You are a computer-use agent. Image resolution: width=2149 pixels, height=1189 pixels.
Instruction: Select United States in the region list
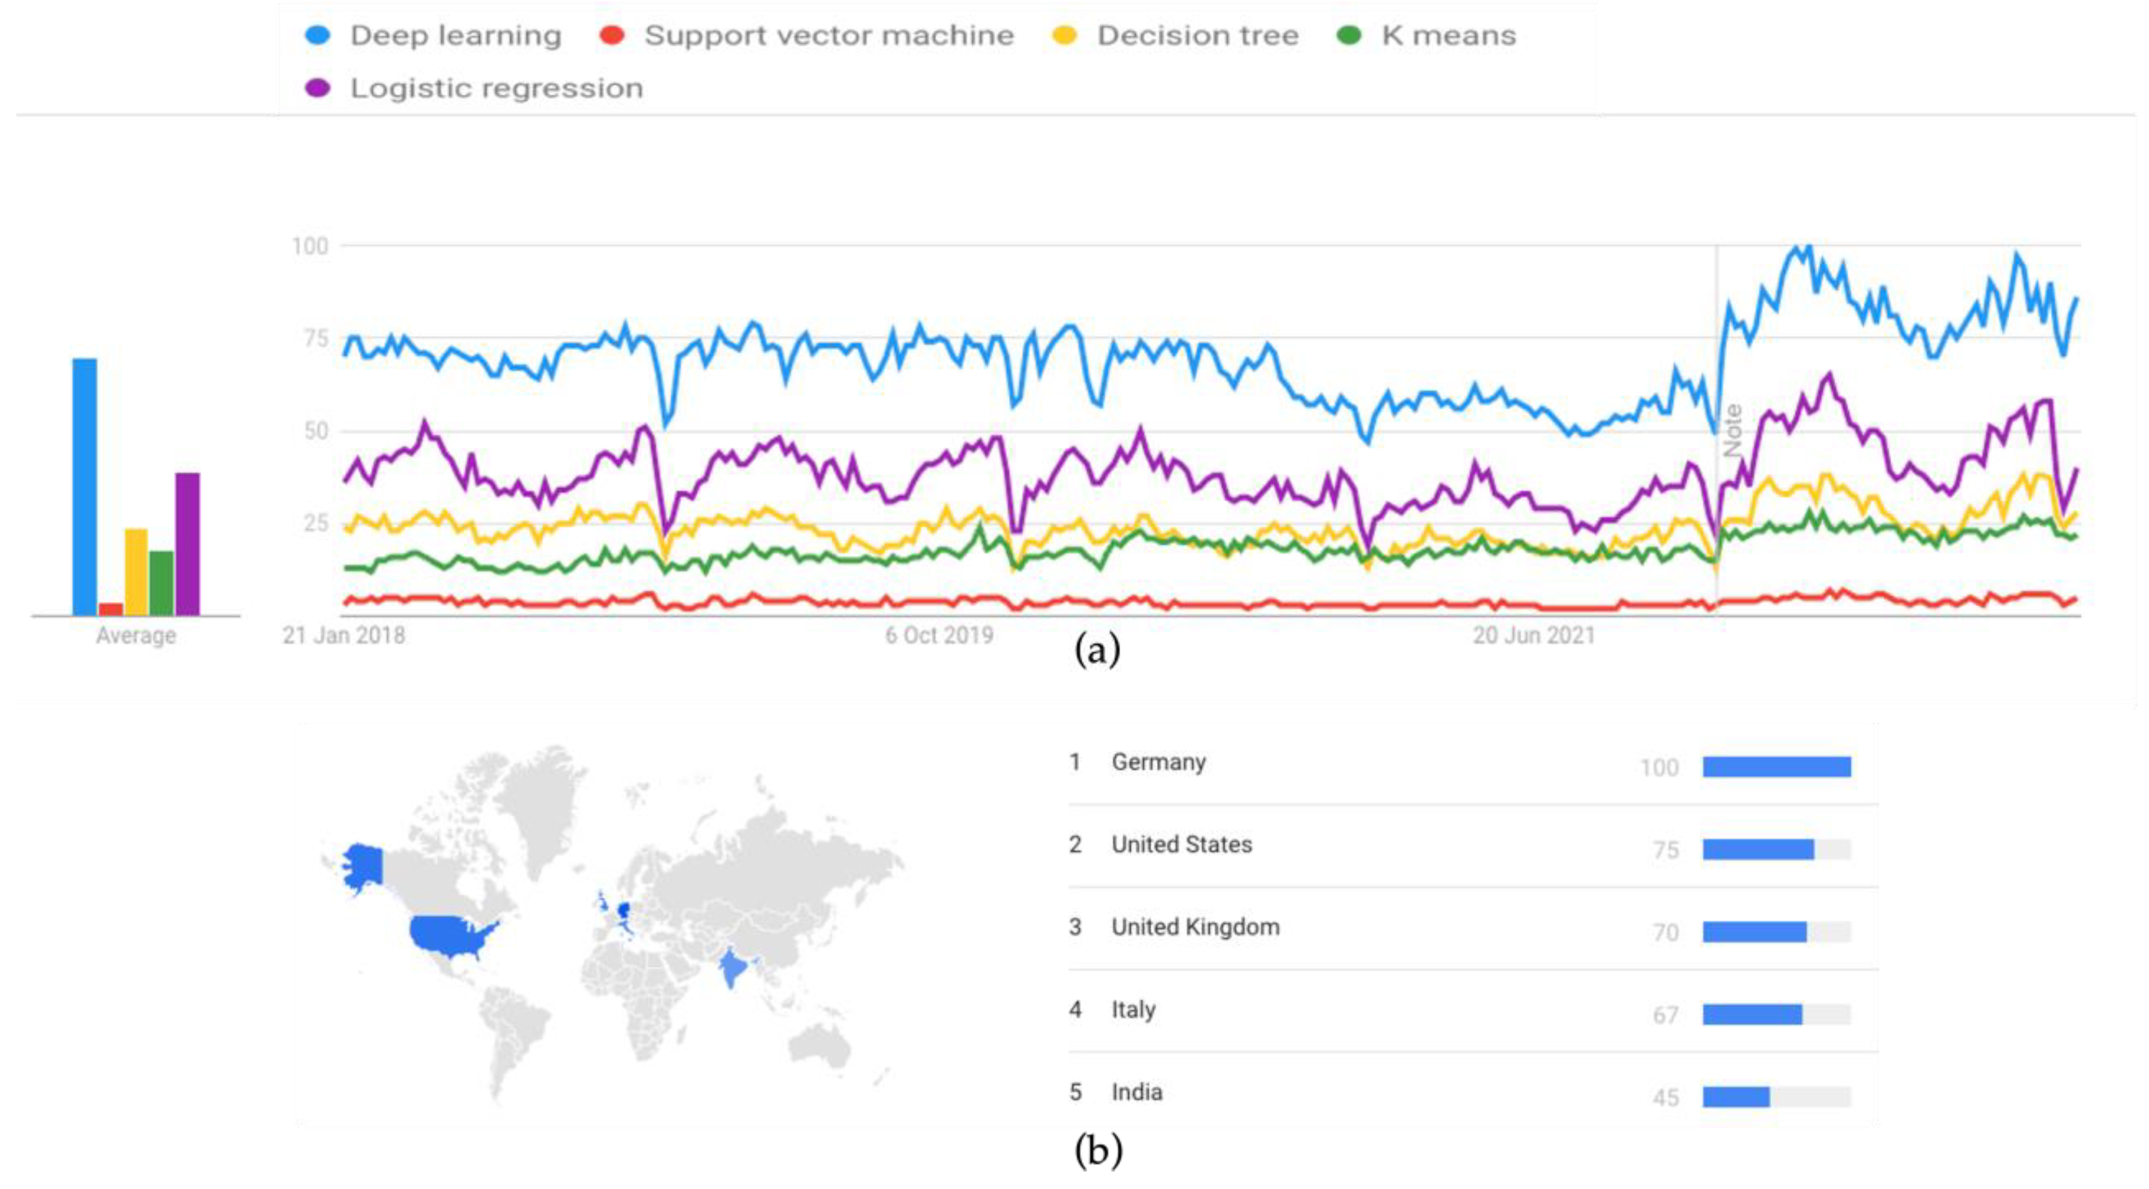pyautogui.click(x=1182, y=845)
